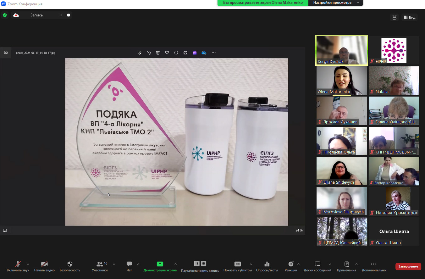Select Uliana Snidevych's video tile

tap(342, 171)
